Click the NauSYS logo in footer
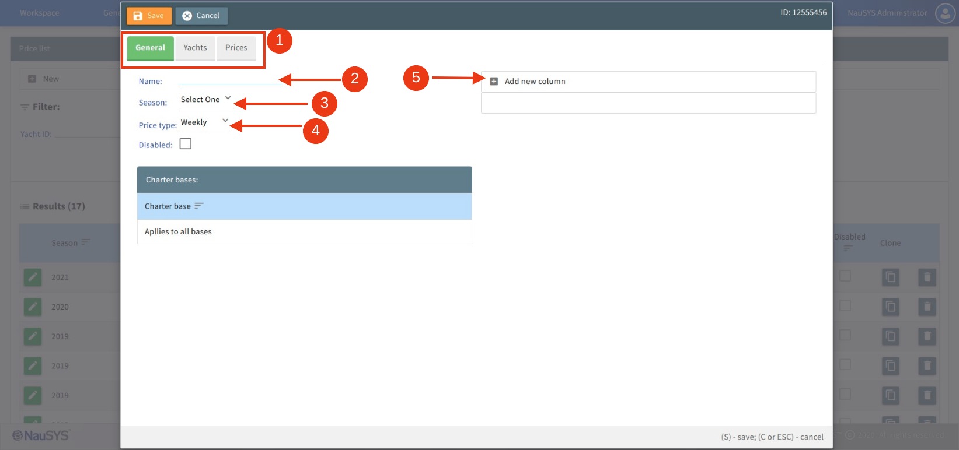This screenshot has width=959, height=450. (41, 435)
